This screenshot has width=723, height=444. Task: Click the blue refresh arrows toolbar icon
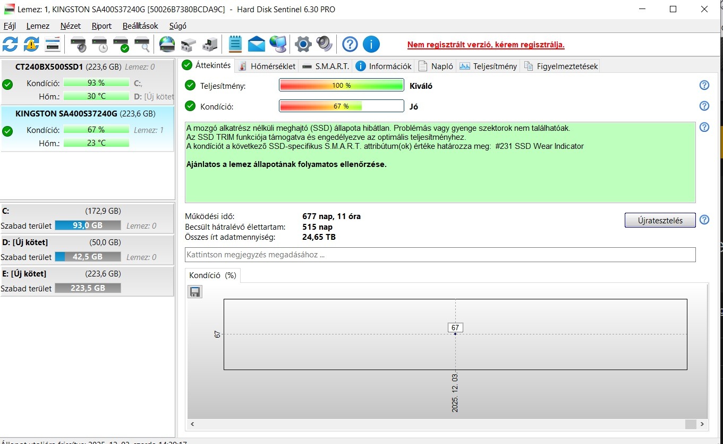10,44
